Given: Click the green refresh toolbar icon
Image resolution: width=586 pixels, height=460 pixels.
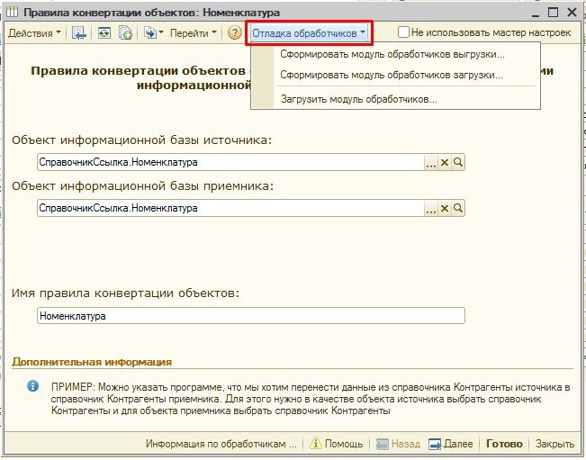Looking at the screenshot, I should coord(104,33).
